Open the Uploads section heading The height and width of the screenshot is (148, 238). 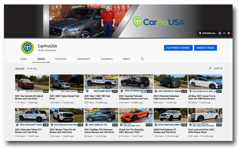point(19,68)
